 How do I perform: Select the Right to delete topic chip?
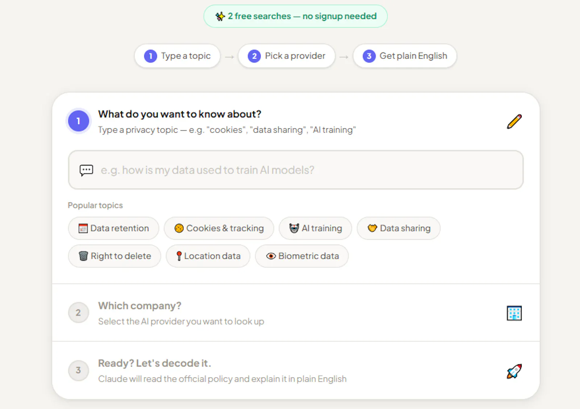coord(115,256)
